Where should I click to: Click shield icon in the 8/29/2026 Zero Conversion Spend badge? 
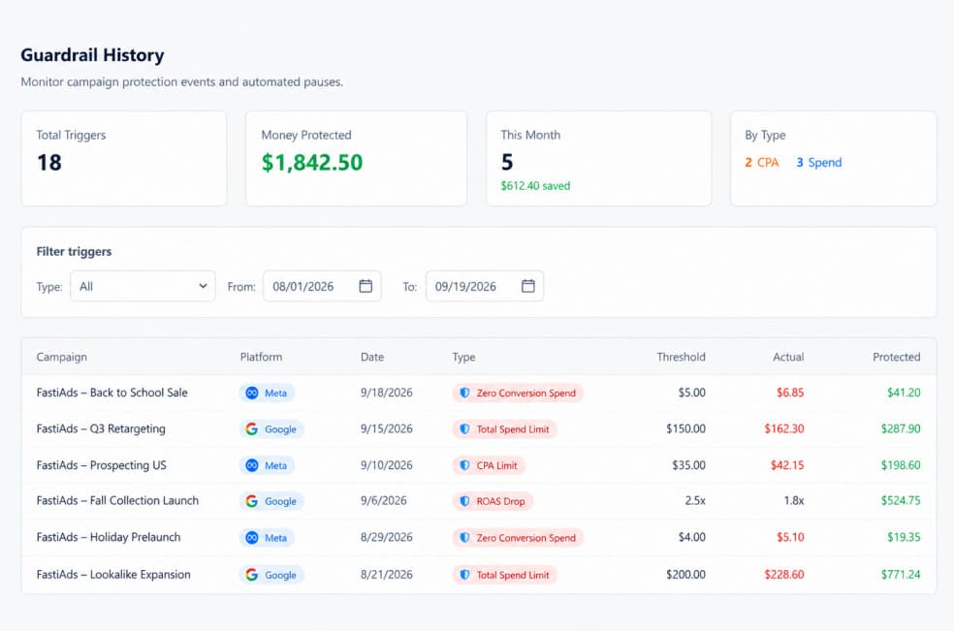pyautogui.click(x=464, y=538)
